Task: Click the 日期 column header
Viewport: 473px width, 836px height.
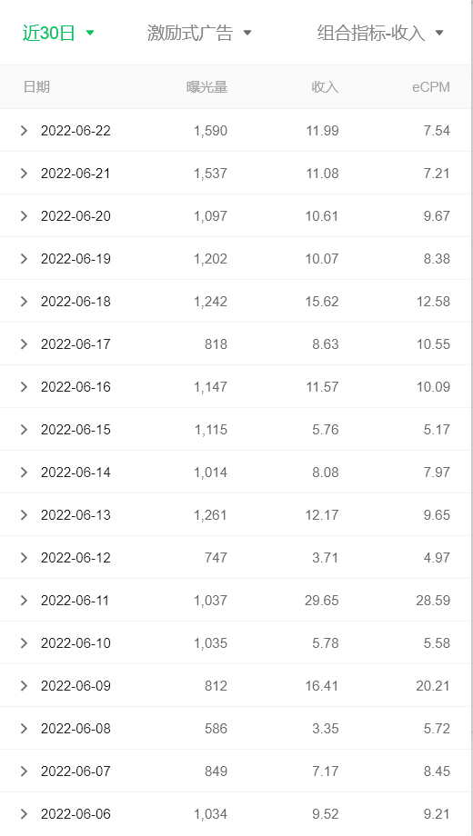Action: pyautogui.click(x=36, y=87)
